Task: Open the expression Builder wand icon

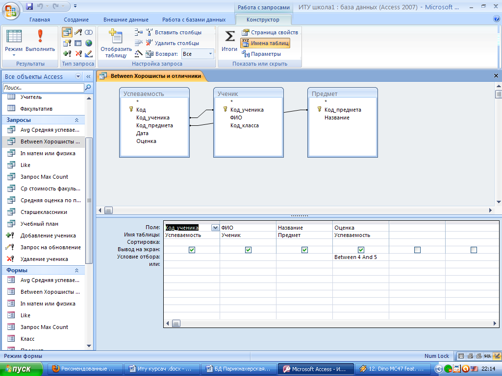Action: pos(139,53)
